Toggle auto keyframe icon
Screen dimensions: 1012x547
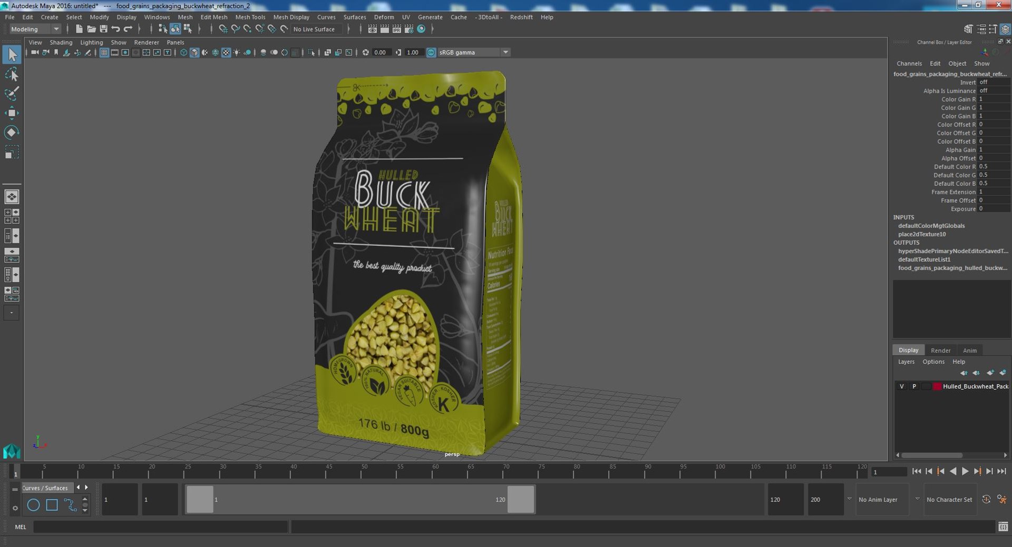click(986, 499)
